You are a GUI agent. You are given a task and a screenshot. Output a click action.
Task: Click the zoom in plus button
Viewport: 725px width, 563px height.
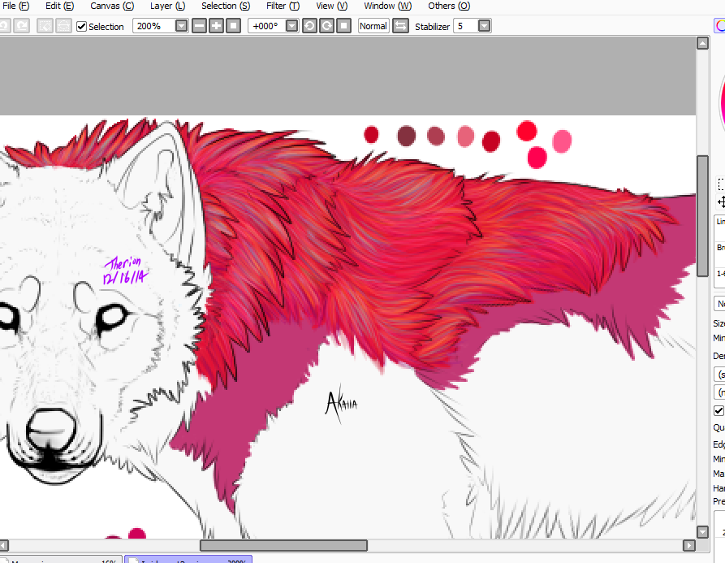pos(216,26)
